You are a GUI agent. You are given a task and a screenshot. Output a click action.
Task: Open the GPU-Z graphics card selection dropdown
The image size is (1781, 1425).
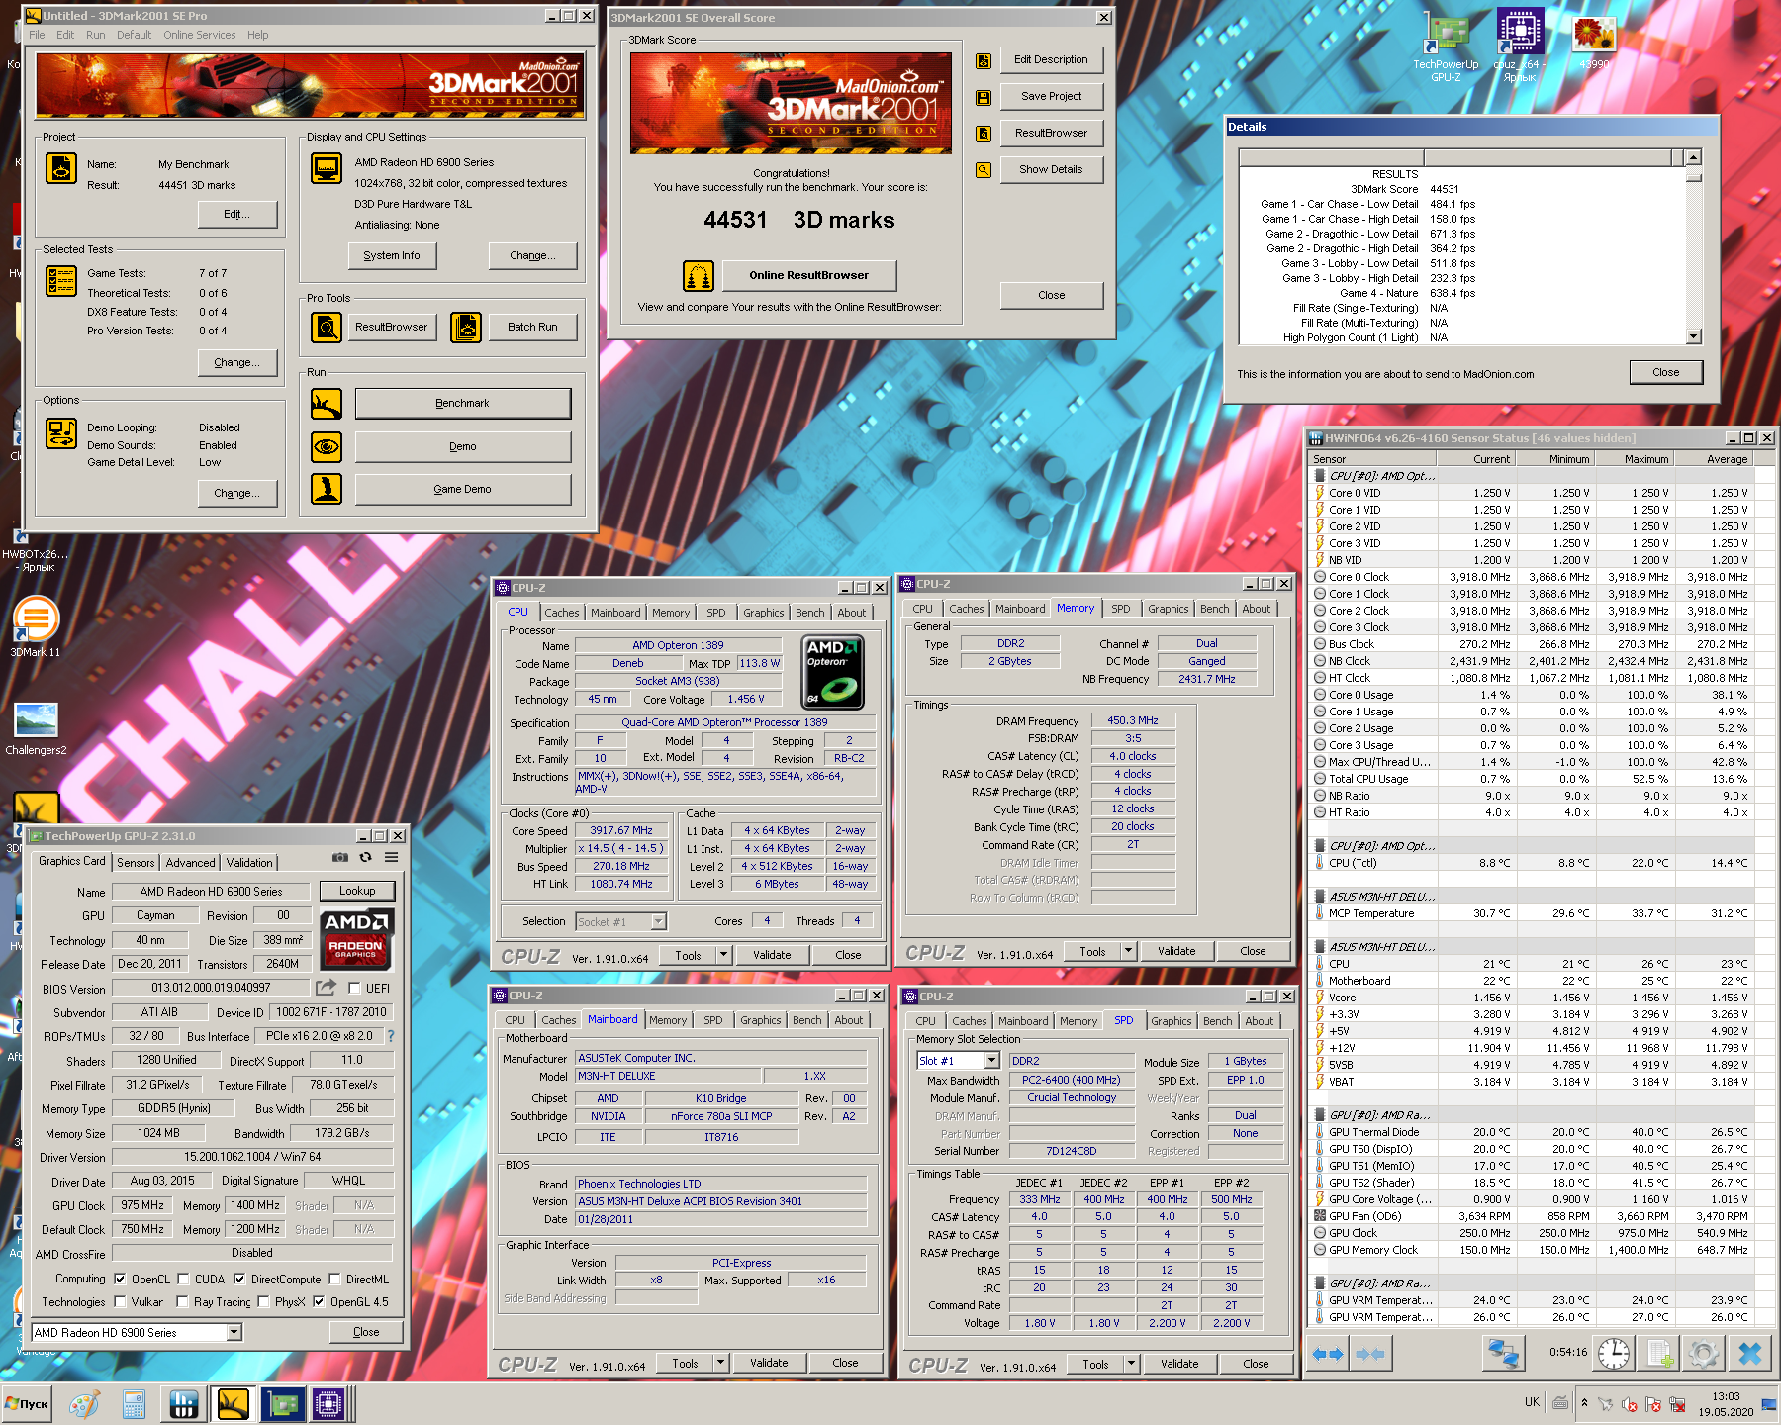click(x=234, y=1333)
